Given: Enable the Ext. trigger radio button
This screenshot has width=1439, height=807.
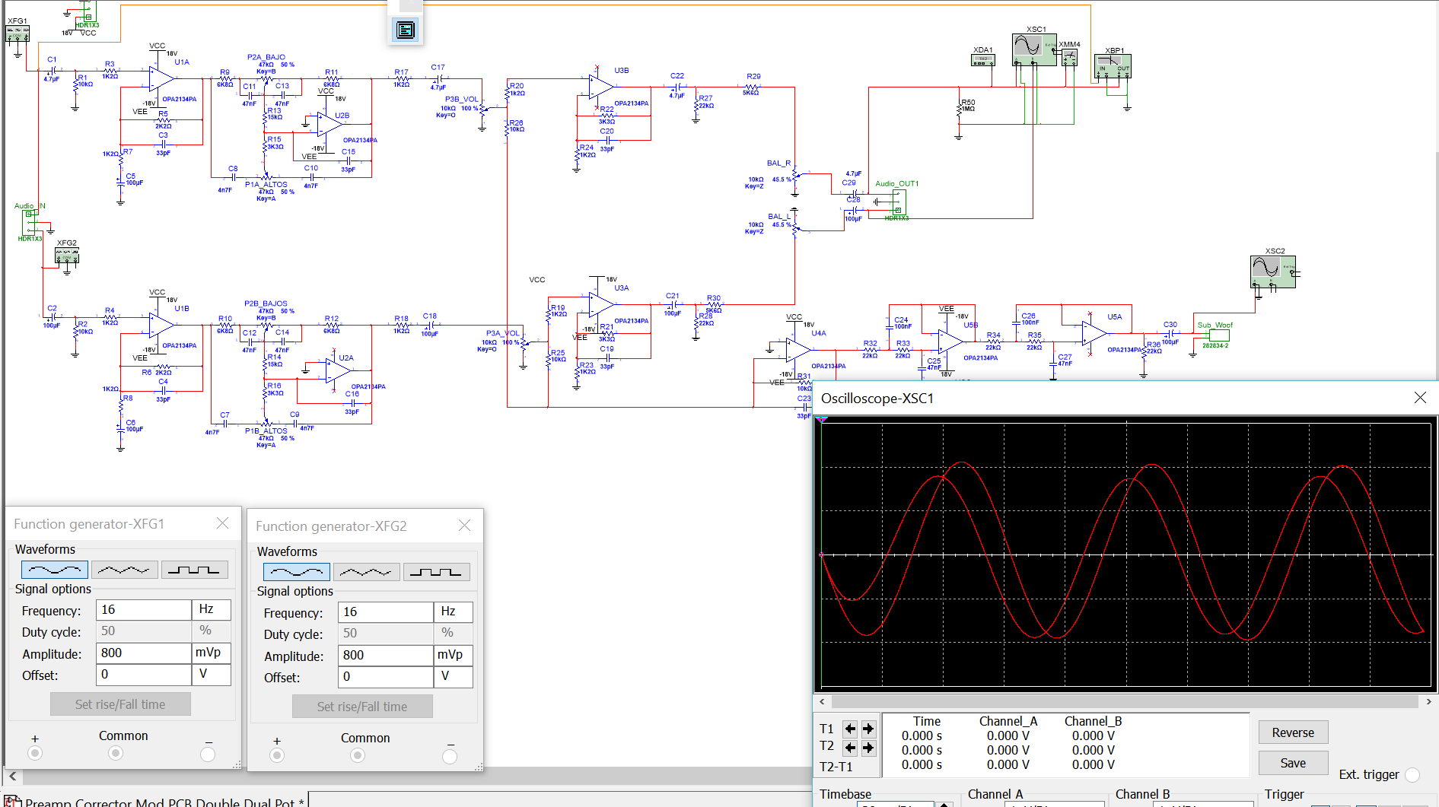Looking at the screenshot, I should tap(1412, 775).
